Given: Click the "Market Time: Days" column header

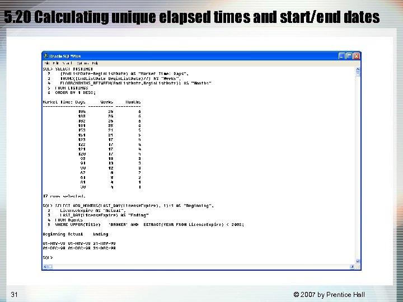Looking at the screenshot, I should [64, 102].
